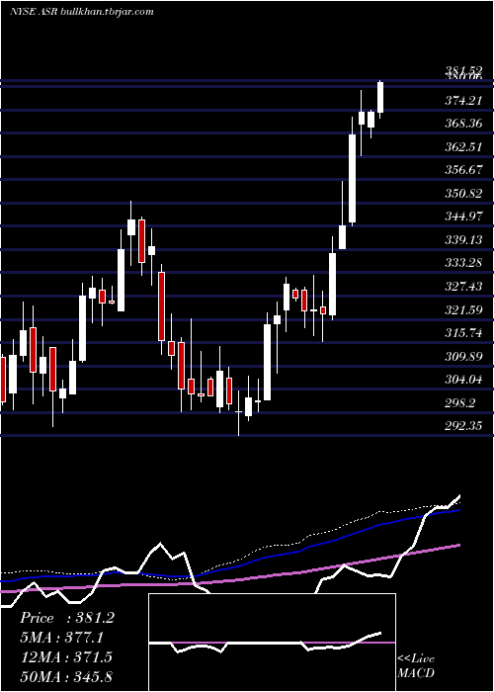Click inside the MACD inset panel
Viewport: 494px width, 692px height.
(272, 643)
